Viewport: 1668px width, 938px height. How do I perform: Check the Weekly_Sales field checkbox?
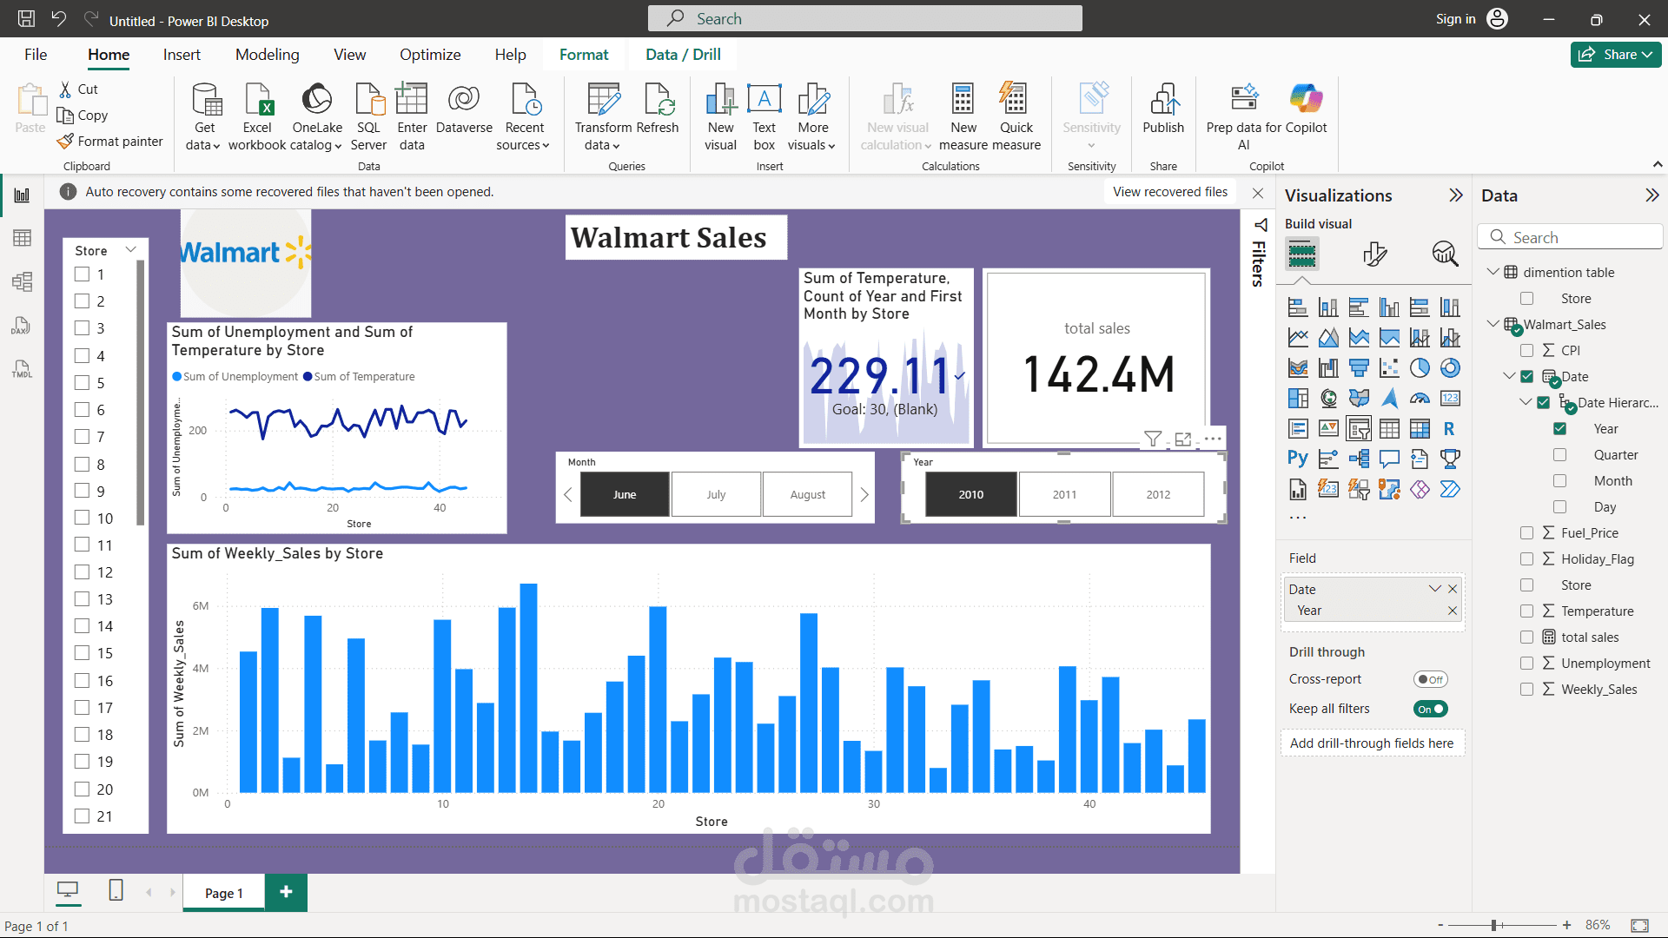click(1526, 690)
